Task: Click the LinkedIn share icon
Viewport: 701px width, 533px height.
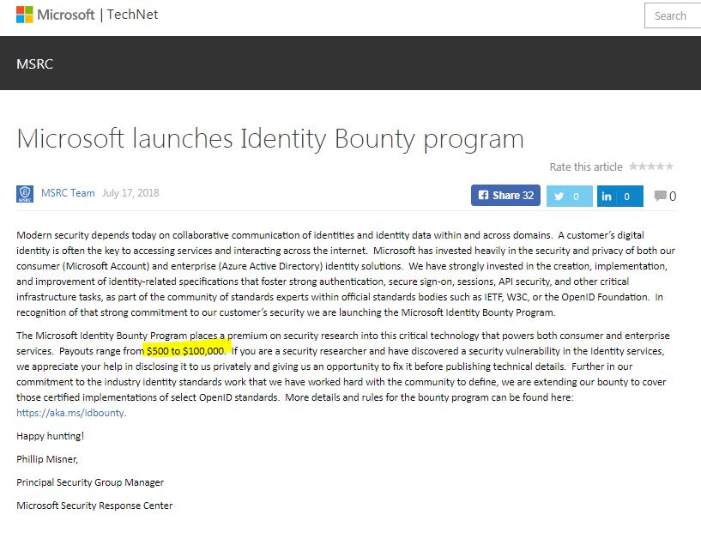Action: coord(607,197)
